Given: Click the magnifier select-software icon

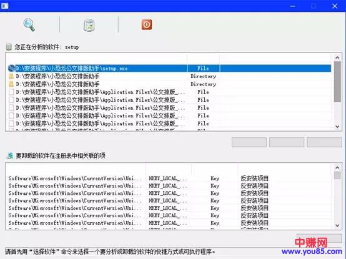Looking at the screenshot, I should click(x=29, y=25).
